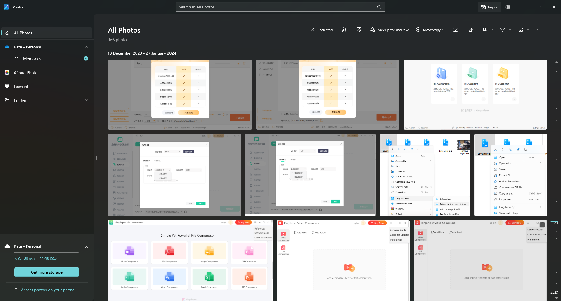
Task: Open the filter dropdown
Action: click(x=505, y=30)
